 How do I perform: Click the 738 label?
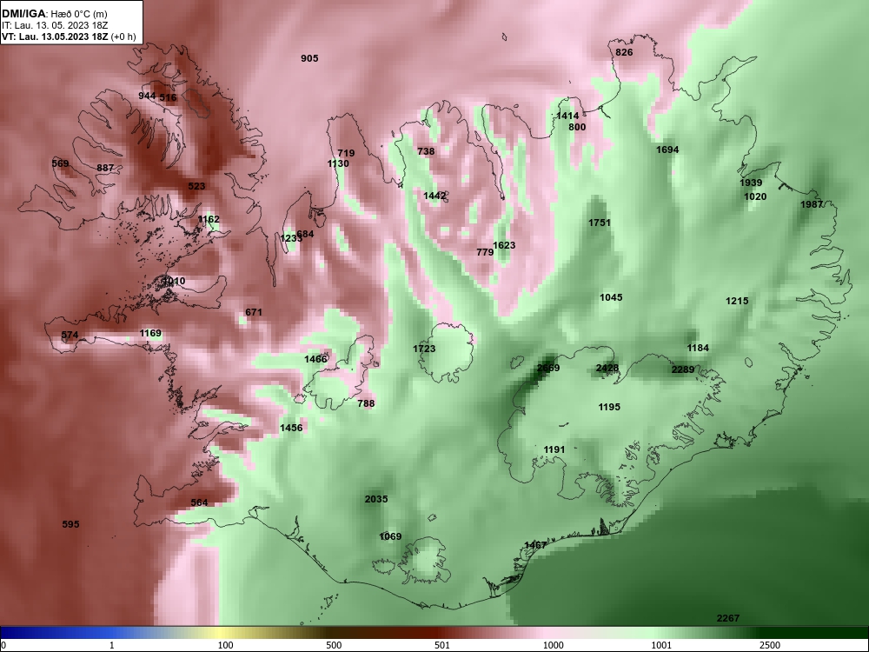tap(426, 151)
